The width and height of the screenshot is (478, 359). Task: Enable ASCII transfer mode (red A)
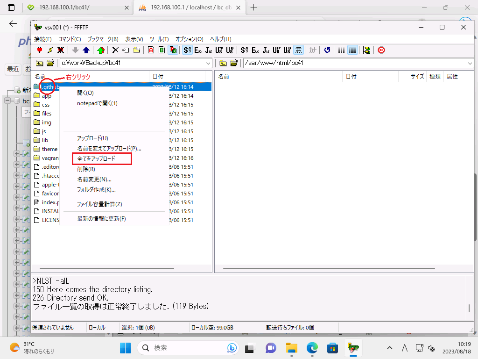click(151, 50)
